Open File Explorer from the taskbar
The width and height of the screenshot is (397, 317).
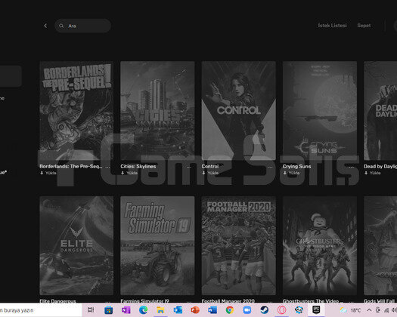[160, 309]
